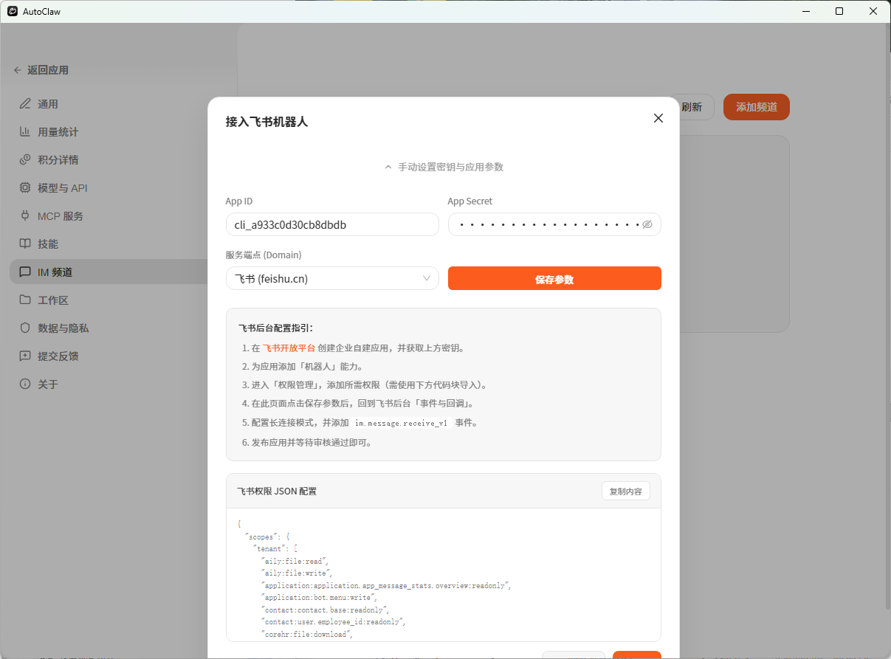This screenshot has height=659, width=891.
Task: Click the 保存参数 button
Action: pos(554,278)
